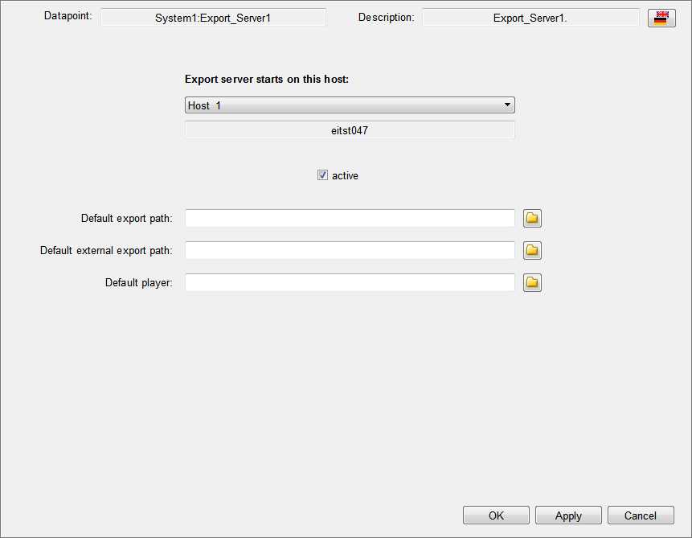This screenshot has height=538, width=692.
Task: Browse folder for Default external export path
Action: 532,250
